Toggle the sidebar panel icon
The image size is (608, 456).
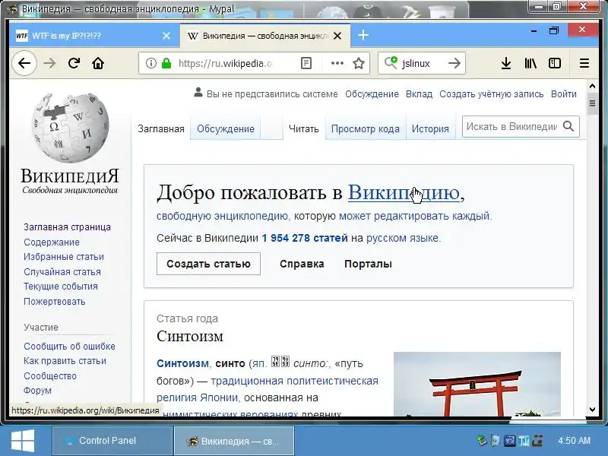[555, 63]
